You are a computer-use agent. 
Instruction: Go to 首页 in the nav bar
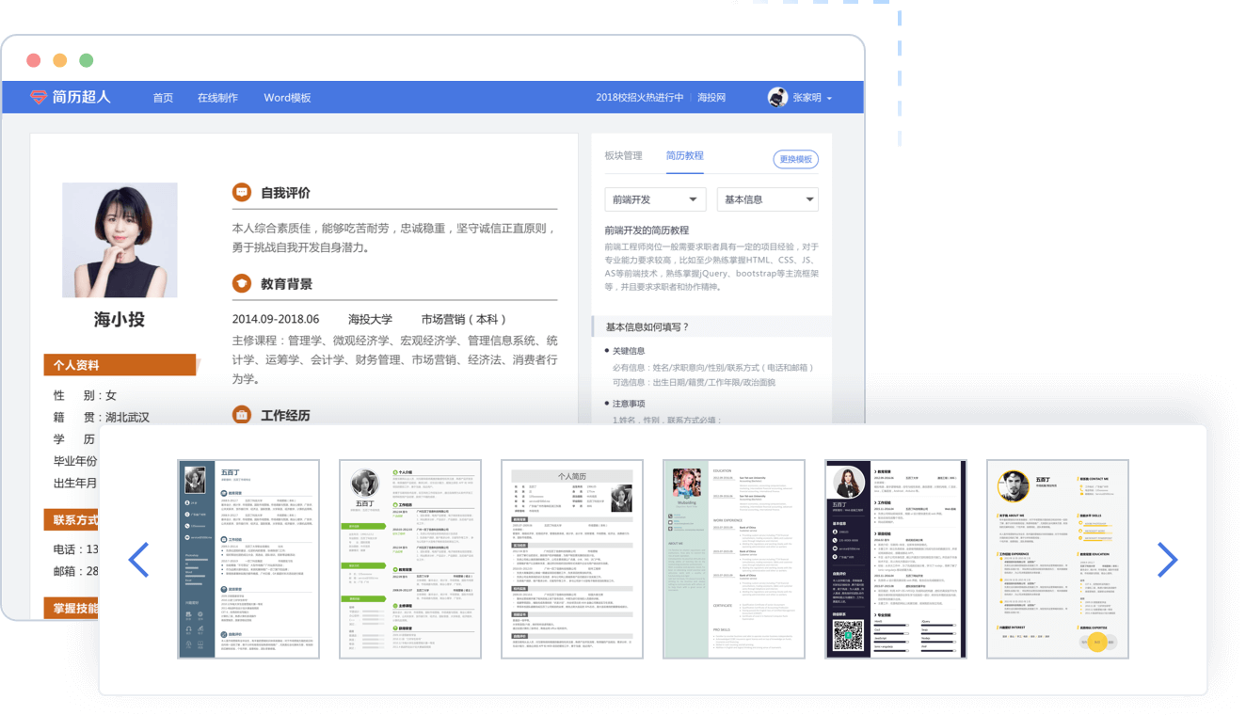164,98
